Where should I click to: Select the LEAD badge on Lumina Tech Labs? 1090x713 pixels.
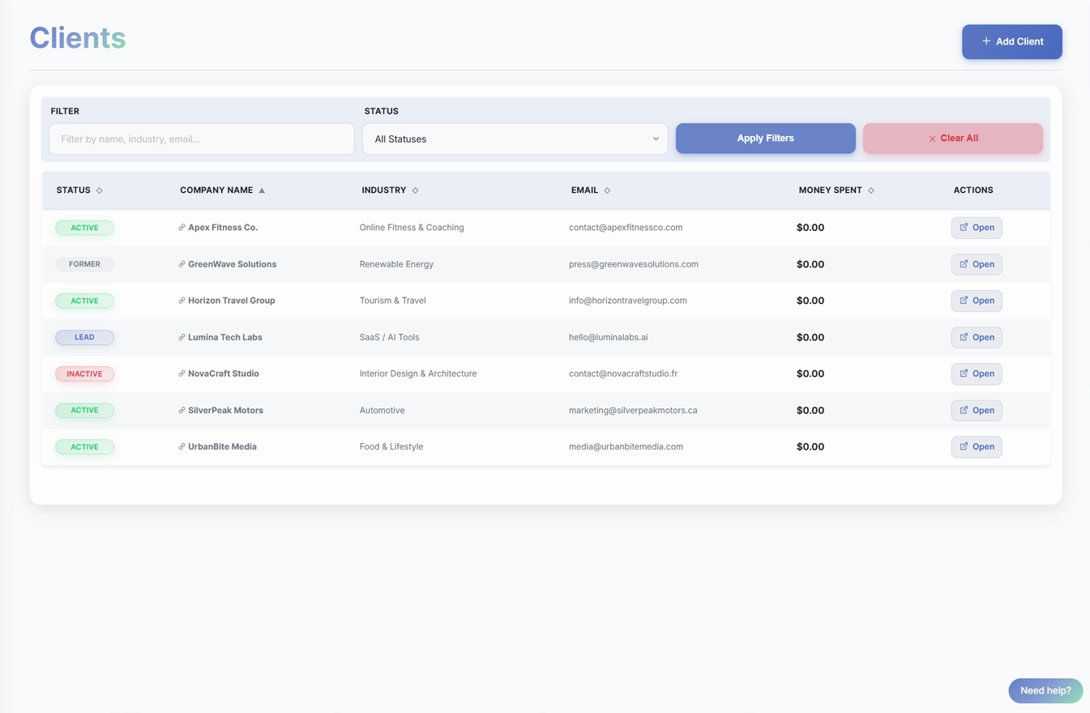84,337
